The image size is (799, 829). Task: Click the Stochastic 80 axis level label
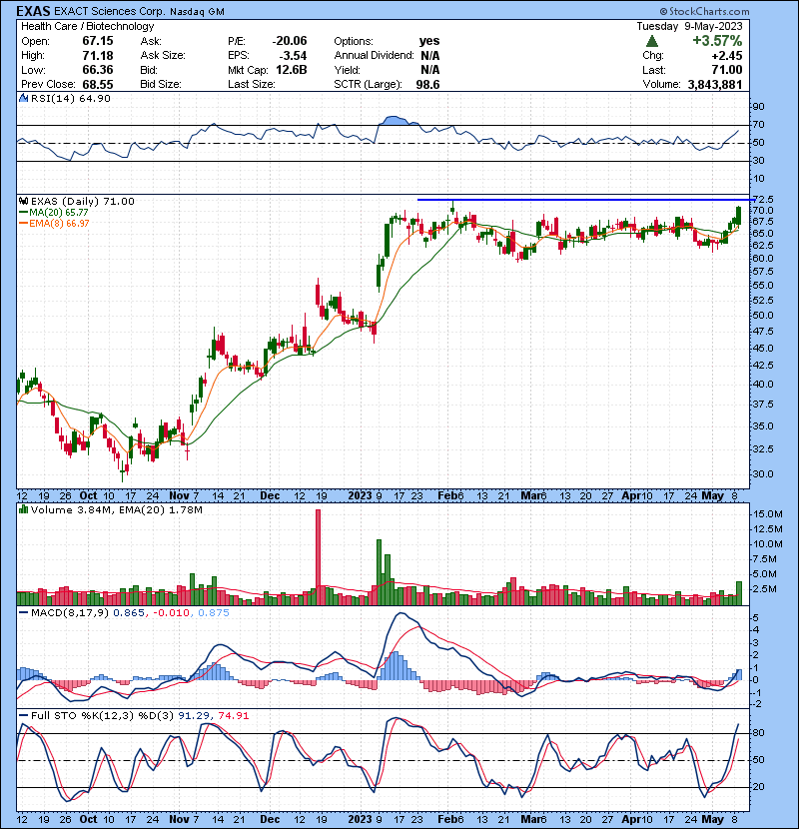coord(758,733)
